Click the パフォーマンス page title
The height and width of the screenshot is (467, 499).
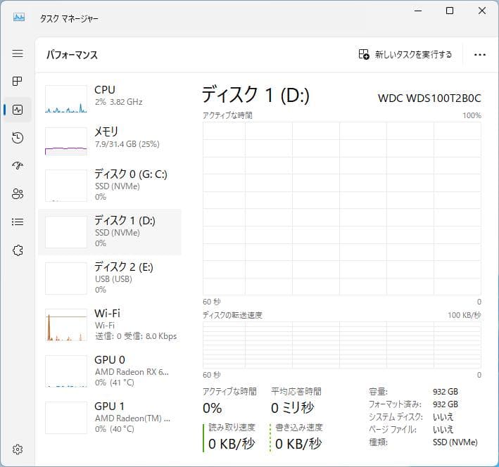(72, 55)
